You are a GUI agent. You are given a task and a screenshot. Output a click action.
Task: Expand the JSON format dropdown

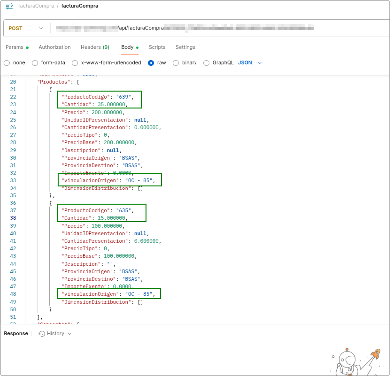[250, 63]
